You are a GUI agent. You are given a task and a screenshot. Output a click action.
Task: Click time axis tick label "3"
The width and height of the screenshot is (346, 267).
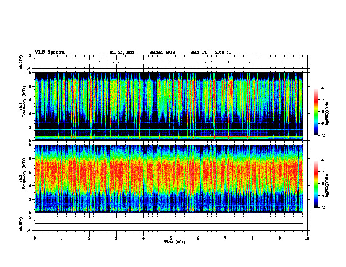click(116, 238)
